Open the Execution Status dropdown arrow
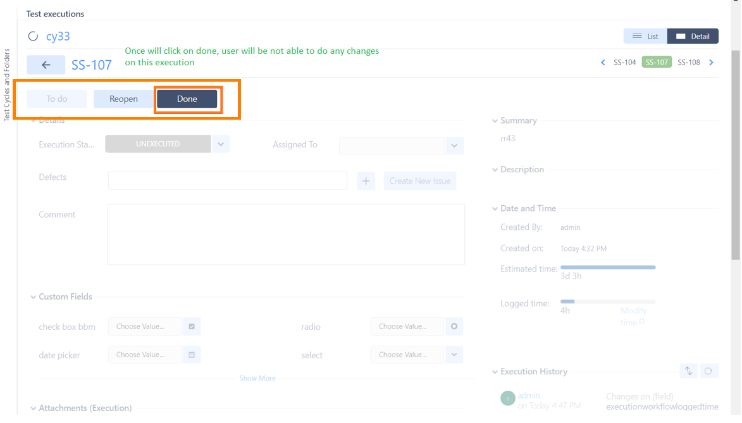Image resolution: width=742 pixels, height=423 pixels. 220,144
